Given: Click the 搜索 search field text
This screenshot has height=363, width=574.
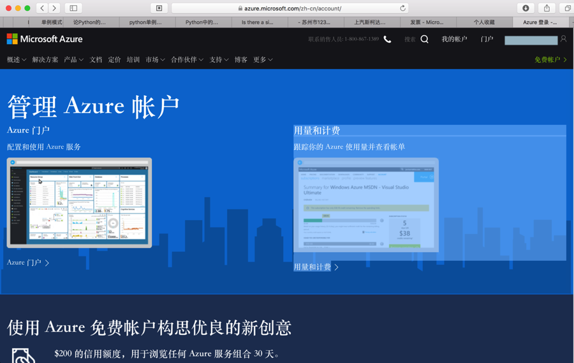Looking at the screenshot, I should coord(409,39).
